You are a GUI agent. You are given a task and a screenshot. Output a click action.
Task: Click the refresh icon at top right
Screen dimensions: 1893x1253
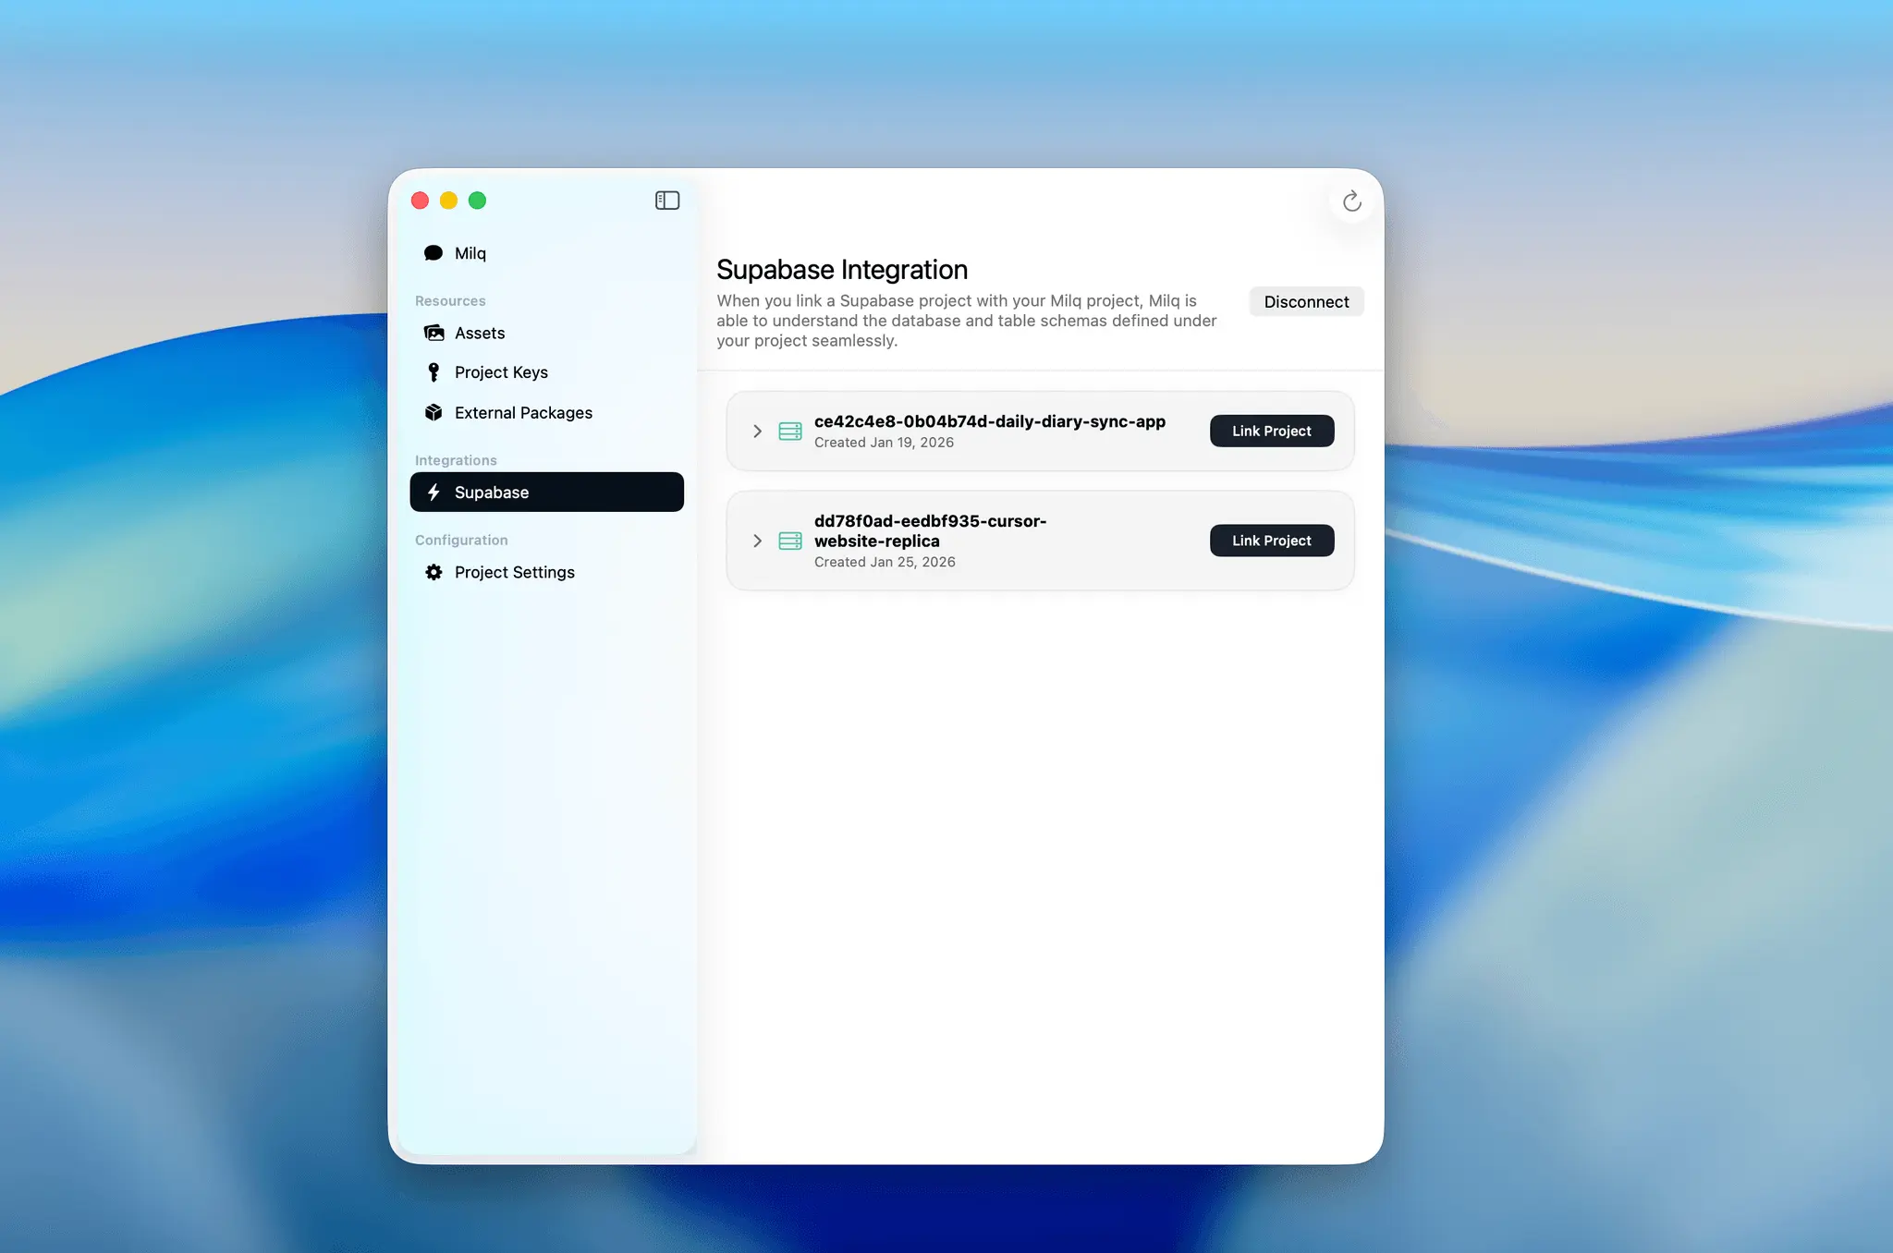(x=1351, y=201)
